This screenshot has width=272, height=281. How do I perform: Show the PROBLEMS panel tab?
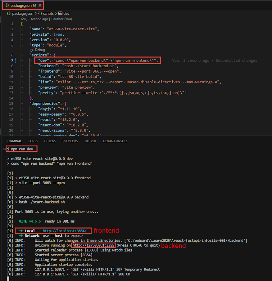[70, 141]
